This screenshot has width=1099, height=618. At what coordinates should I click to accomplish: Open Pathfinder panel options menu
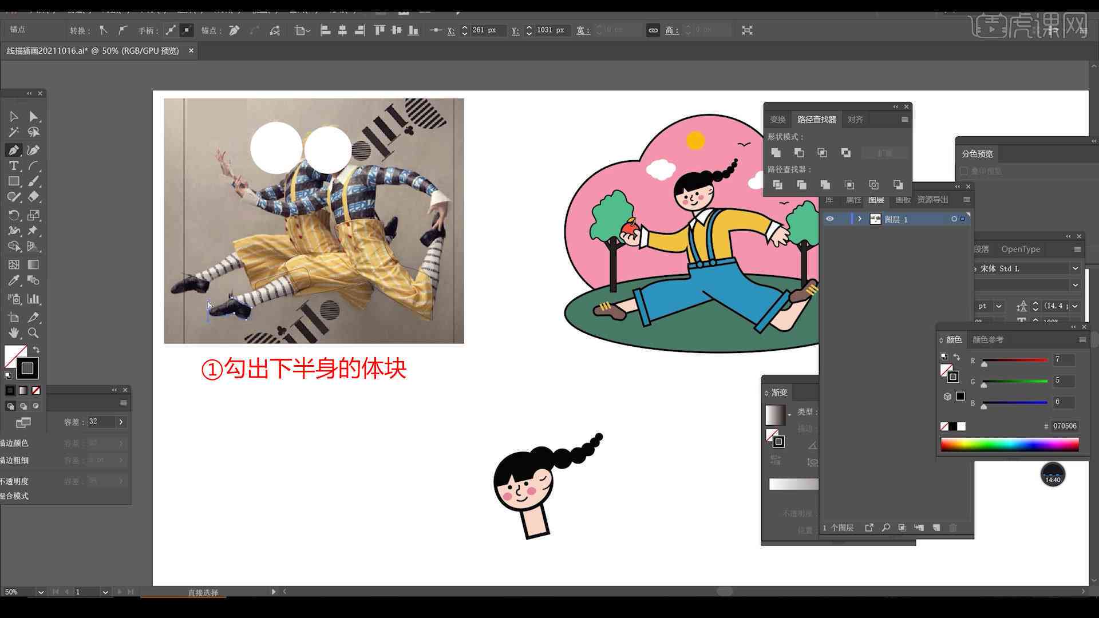(904, 120)
